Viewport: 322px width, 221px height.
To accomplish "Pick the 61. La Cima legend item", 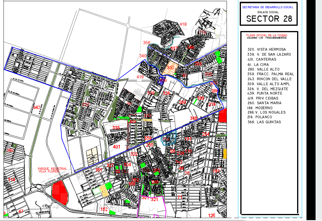I will point(258,64).
